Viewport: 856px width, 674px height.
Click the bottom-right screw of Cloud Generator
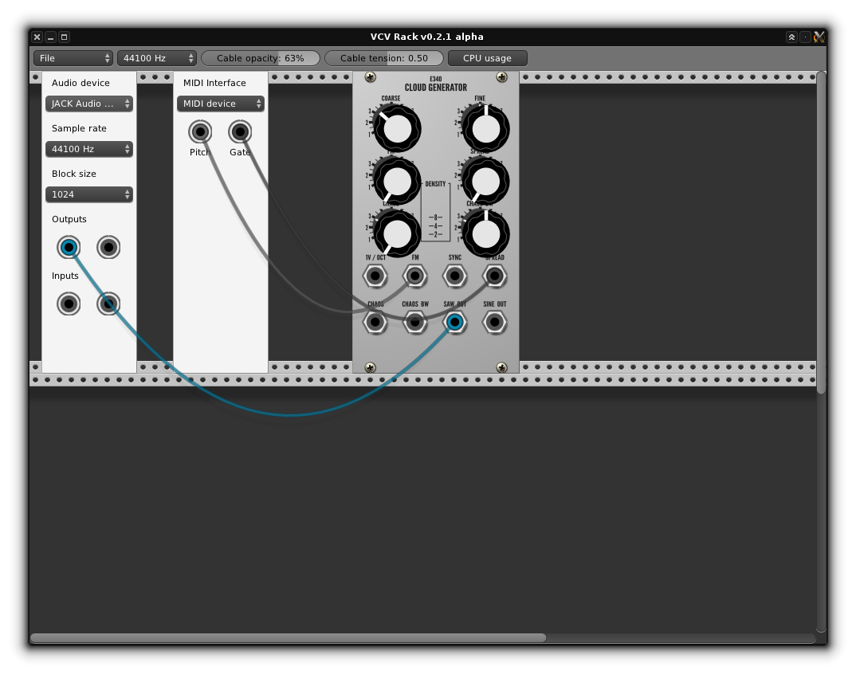501,367
